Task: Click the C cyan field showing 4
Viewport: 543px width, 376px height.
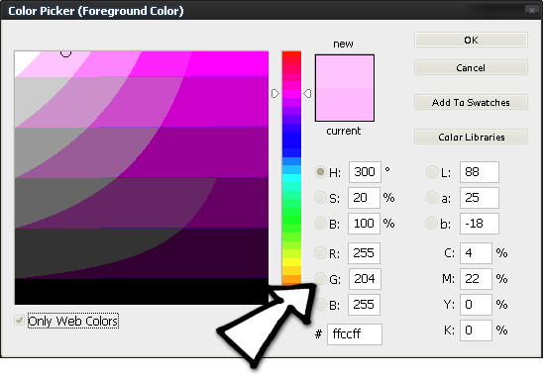Action: pyautogui.click(x=476, y=253)
